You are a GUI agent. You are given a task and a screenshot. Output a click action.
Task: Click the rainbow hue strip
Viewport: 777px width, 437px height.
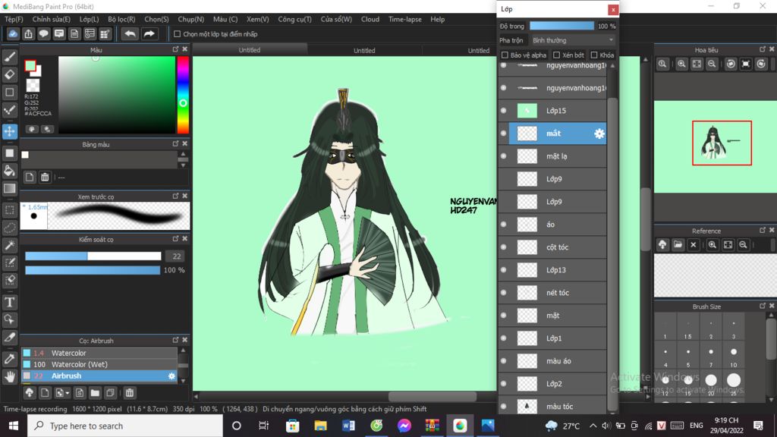[x=183, y=95]
